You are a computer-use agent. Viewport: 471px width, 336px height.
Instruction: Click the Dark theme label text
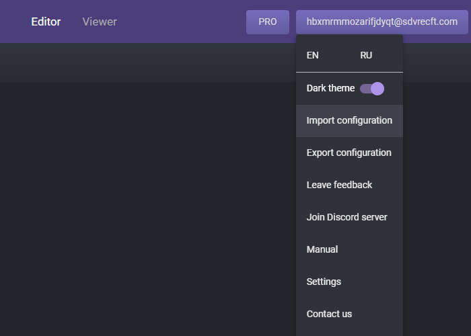(330, 88)
